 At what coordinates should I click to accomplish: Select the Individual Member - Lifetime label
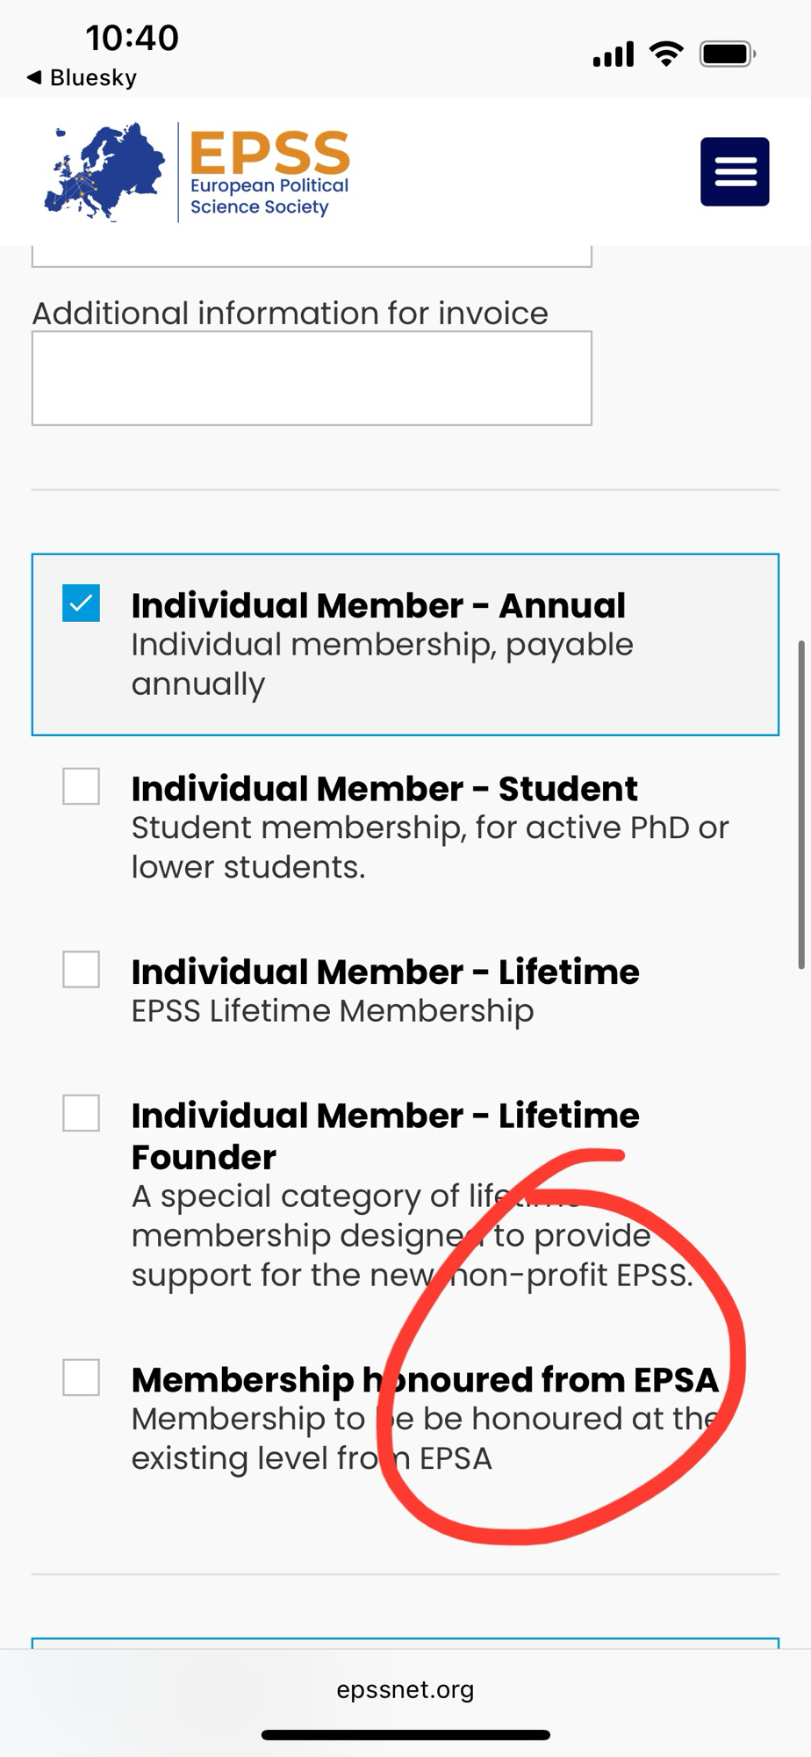pos(385,972)
